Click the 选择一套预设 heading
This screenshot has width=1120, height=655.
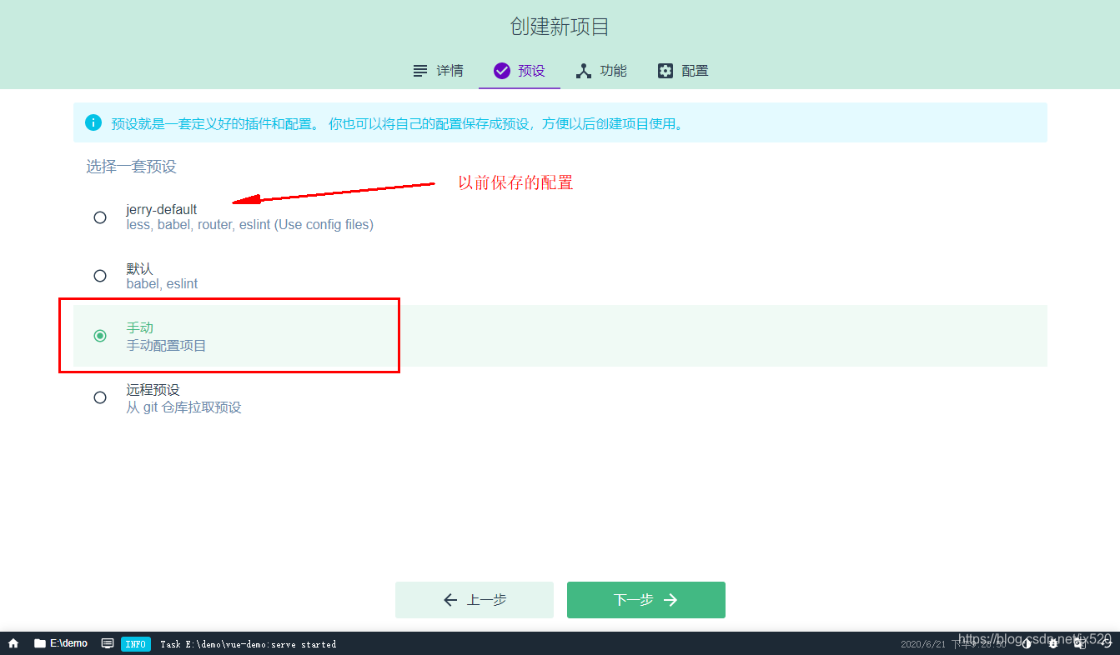(x=131, y=167)
